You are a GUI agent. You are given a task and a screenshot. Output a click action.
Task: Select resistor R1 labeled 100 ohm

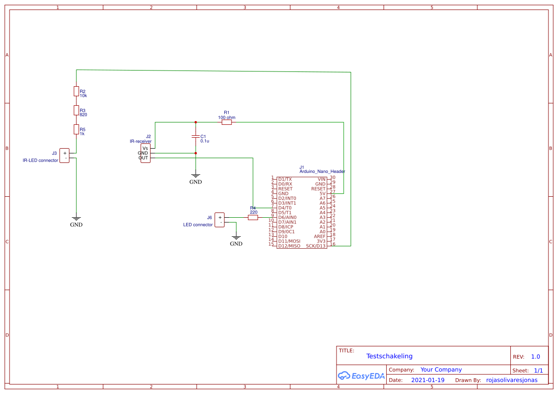[x=226, y=121]
